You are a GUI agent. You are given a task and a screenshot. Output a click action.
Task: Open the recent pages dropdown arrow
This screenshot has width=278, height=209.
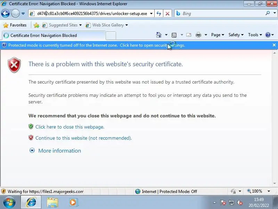pyautogui.click(x=23, y=14)
